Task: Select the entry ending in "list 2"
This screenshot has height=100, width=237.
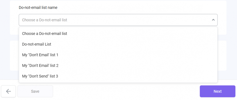Action: [118, 66]
